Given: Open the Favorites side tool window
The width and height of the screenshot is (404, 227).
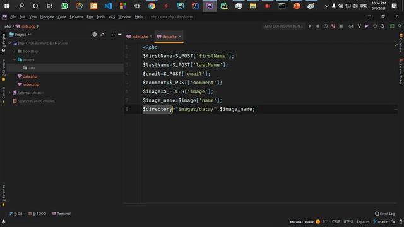Looking at the screenshot, I should [3, 195].
